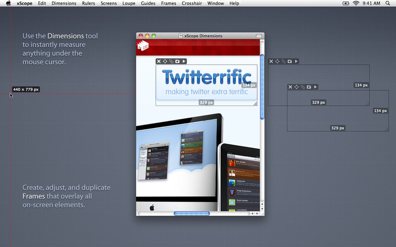Open the Help menu
The height and width of the screenshot is (247, 396).
234,3
